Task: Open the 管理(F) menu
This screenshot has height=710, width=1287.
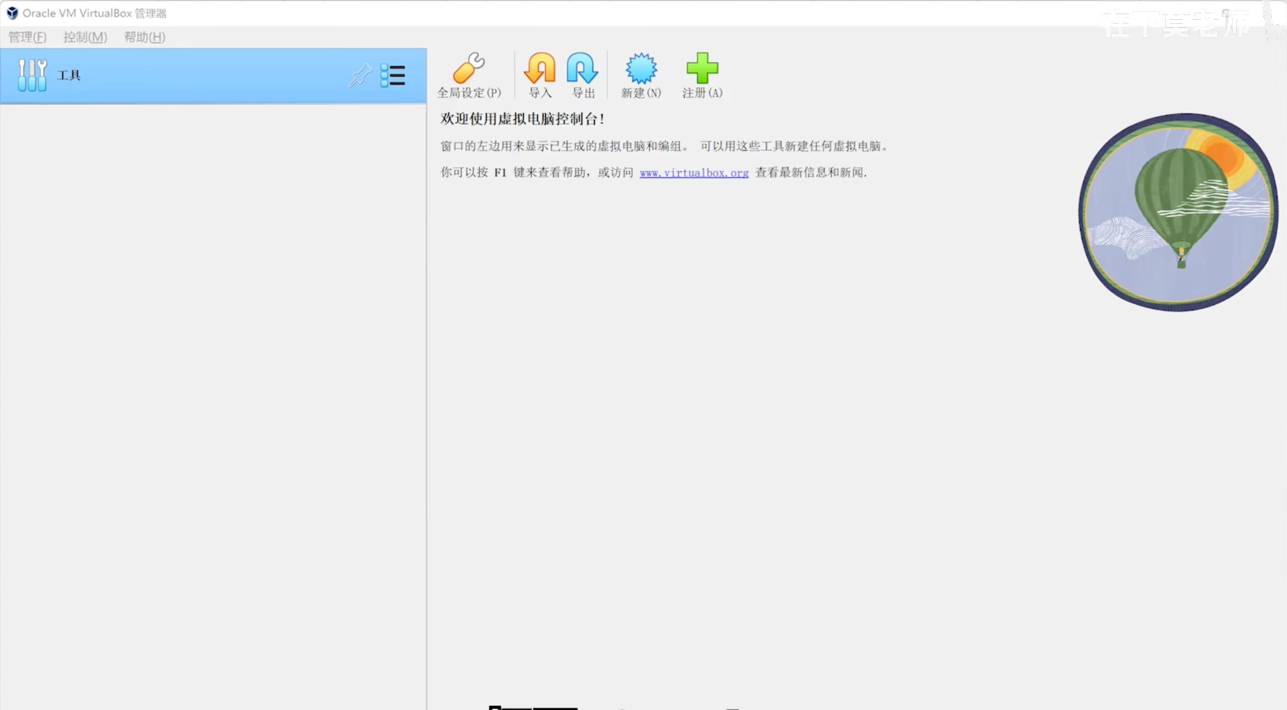Action: (x=27, y=37)
